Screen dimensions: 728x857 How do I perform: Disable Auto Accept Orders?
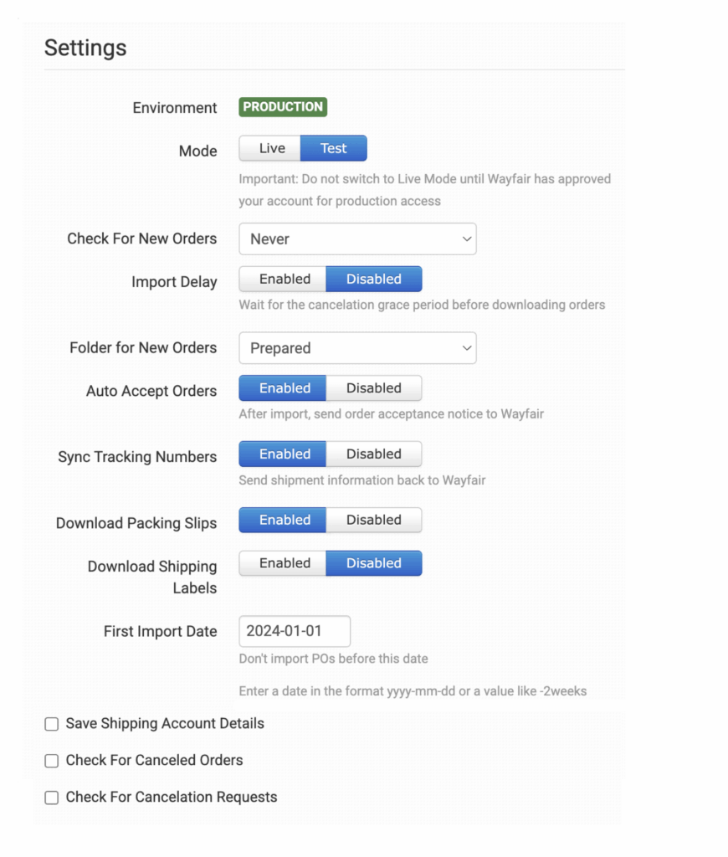point(373,388)
